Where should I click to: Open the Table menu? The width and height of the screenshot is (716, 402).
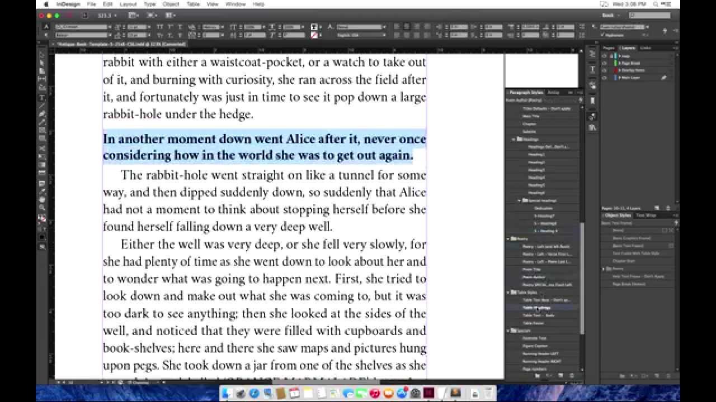[193, 4]
